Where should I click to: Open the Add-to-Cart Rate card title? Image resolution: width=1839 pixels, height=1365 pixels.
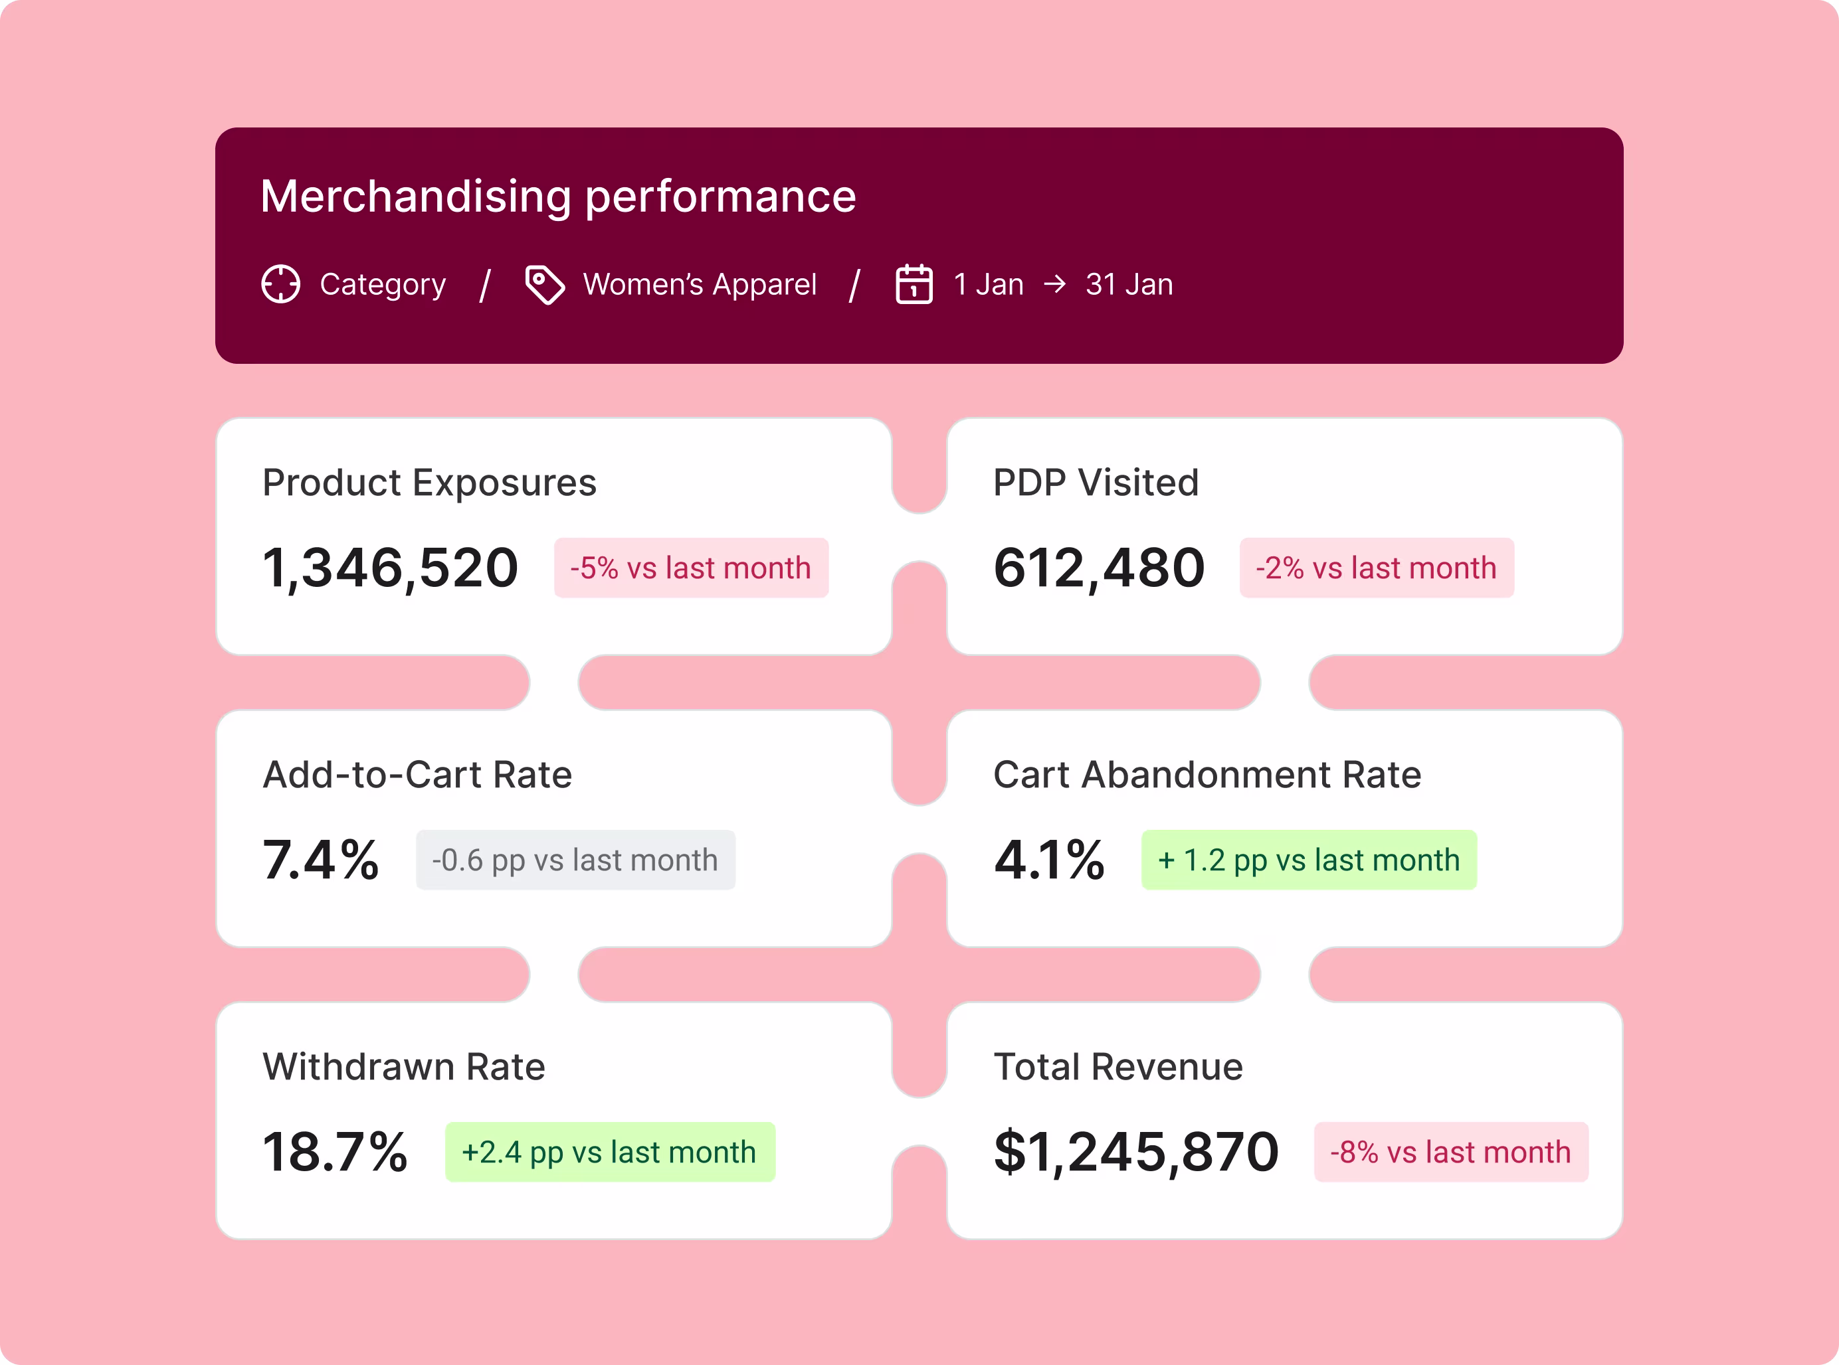[x=417, y=775]
